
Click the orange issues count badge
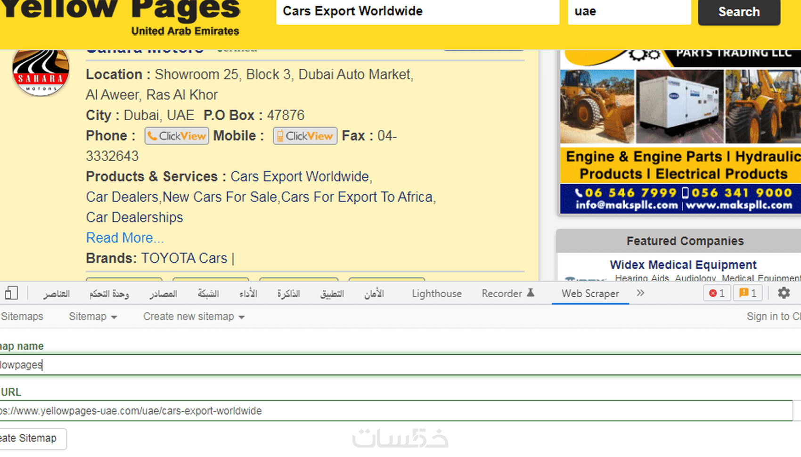[748, 293]
